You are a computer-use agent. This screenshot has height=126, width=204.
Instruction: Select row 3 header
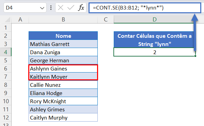coord(5,44)
